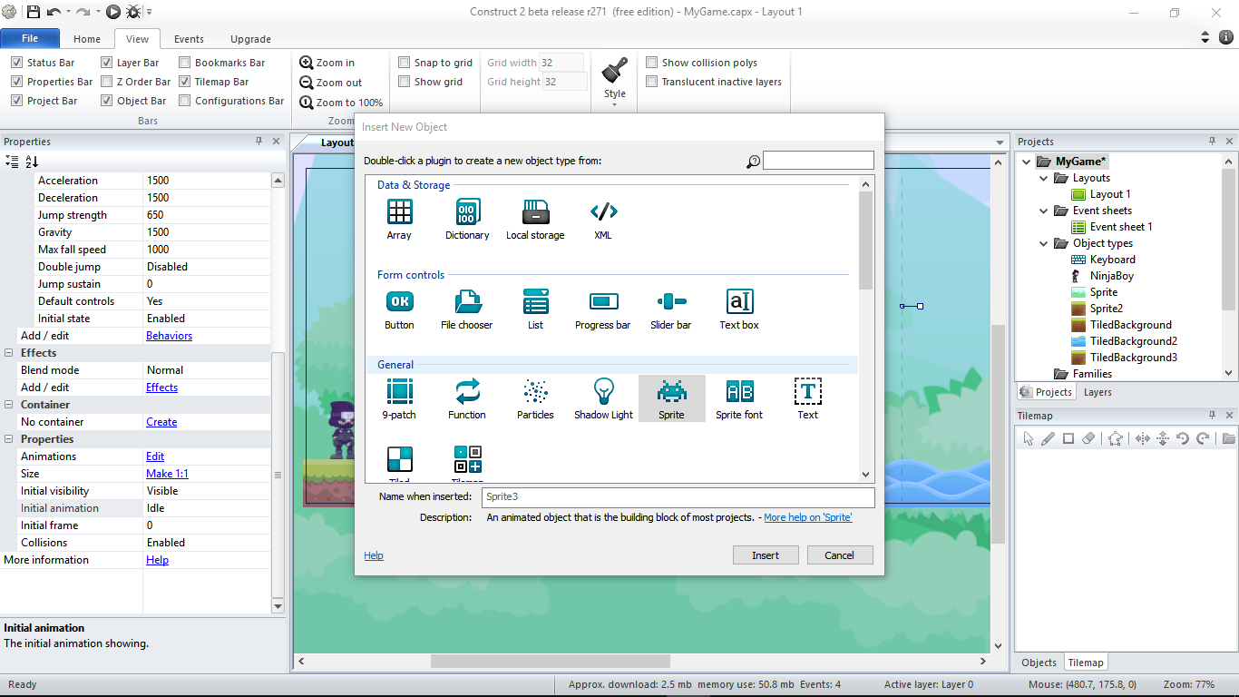Viewport: 1239px width, 697px height.
Task: Switch to the Home ribbon tab
Action: tap(87, 39)
